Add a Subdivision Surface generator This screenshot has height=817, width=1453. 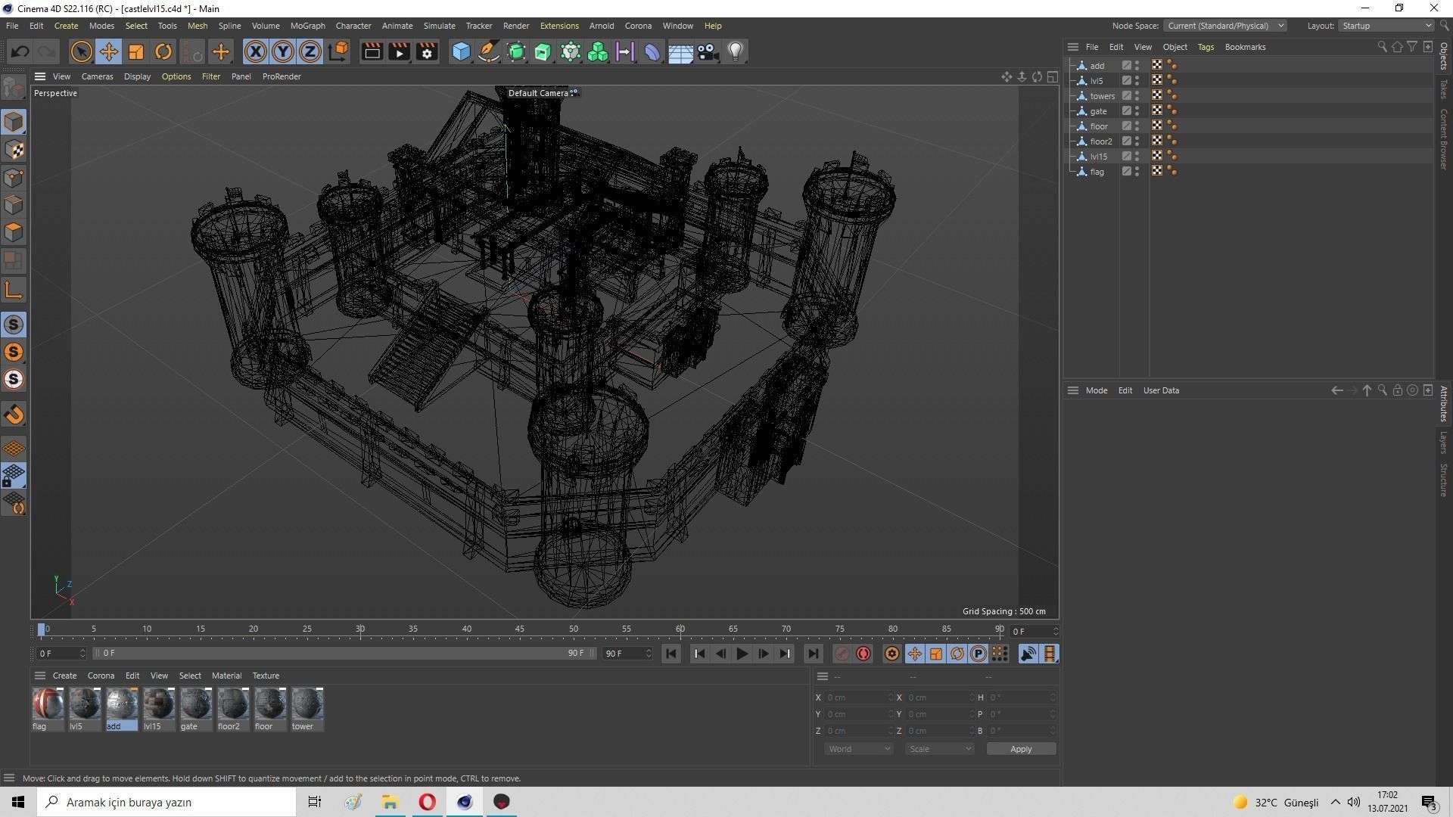tap(516, 51)
